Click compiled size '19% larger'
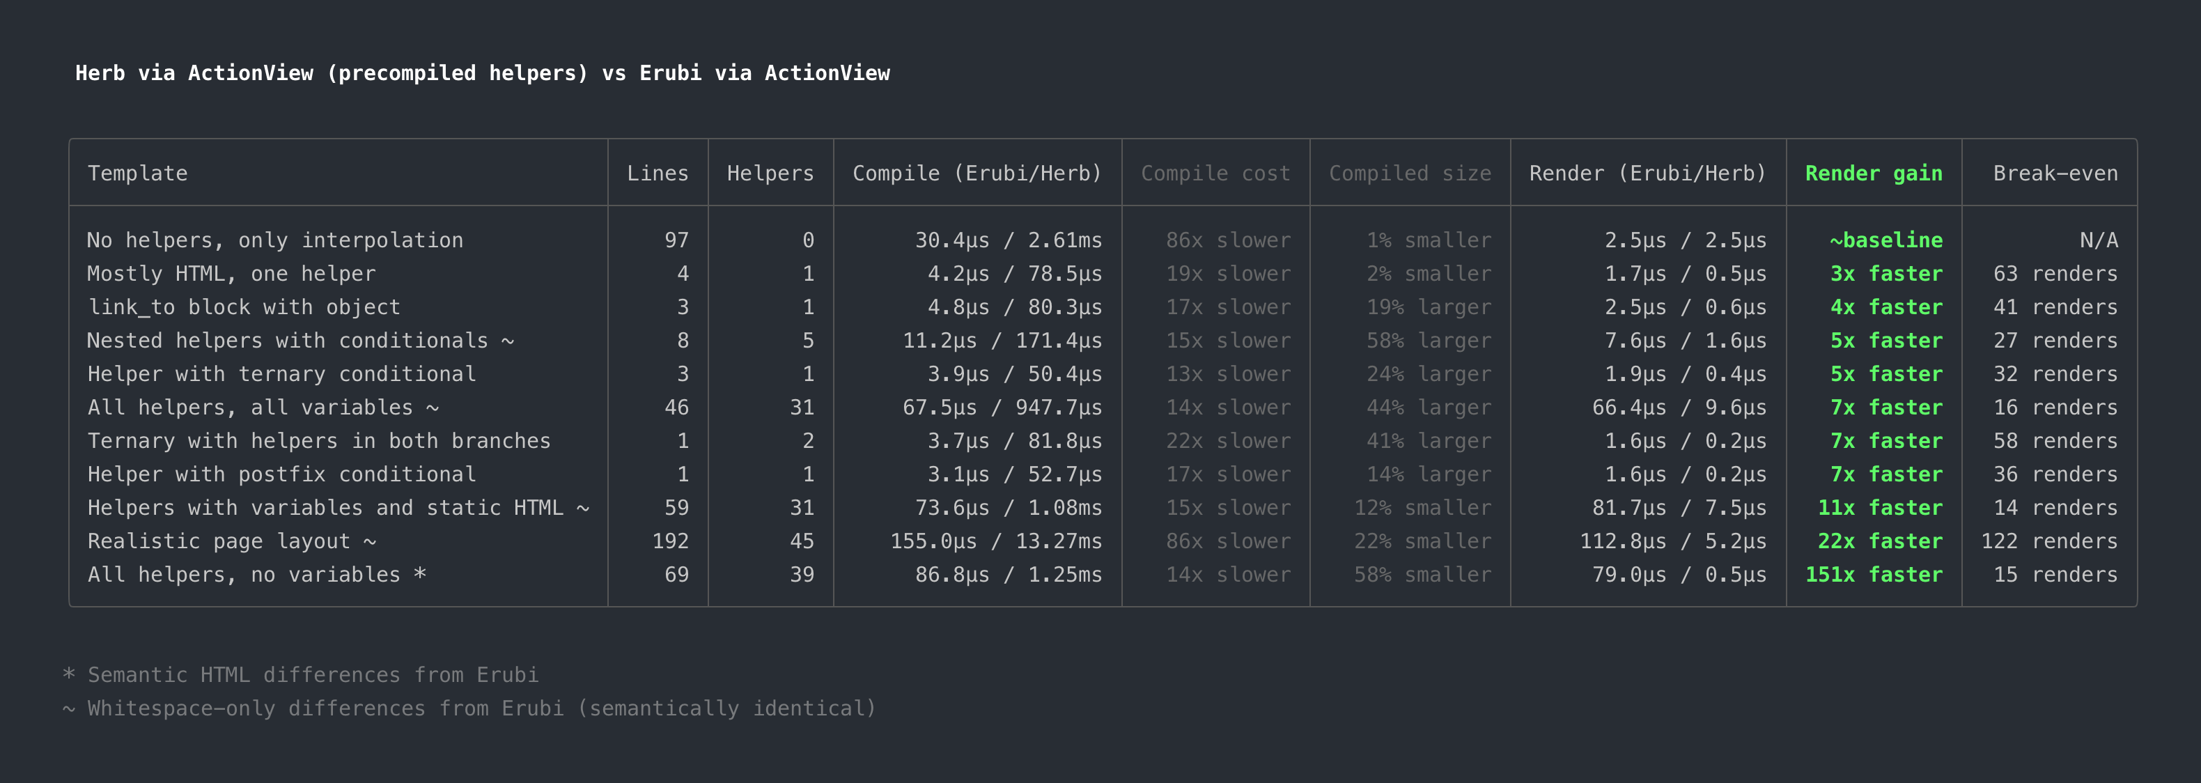Image resolution: width=2201 pixels, height=783 pixels. (1429, 307)
